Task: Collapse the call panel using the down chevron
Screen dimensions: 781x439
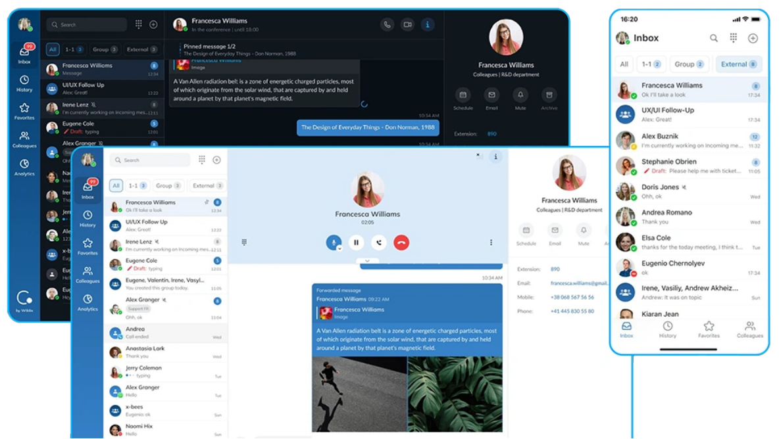Action: (x=367, y=261)
